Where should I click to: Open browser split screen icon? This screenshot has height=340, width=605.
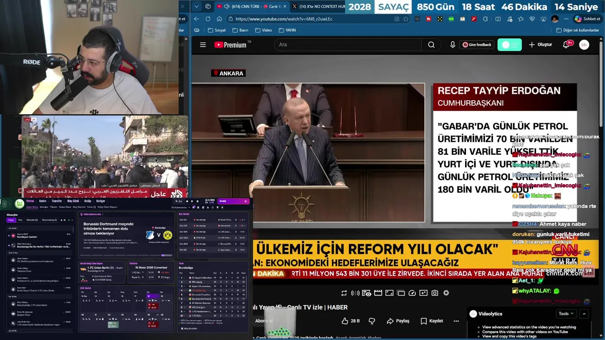[x=498, y=19]
